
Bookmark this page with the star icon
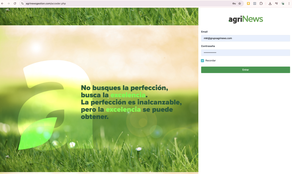pyautogui.click(x=240, y=3)
